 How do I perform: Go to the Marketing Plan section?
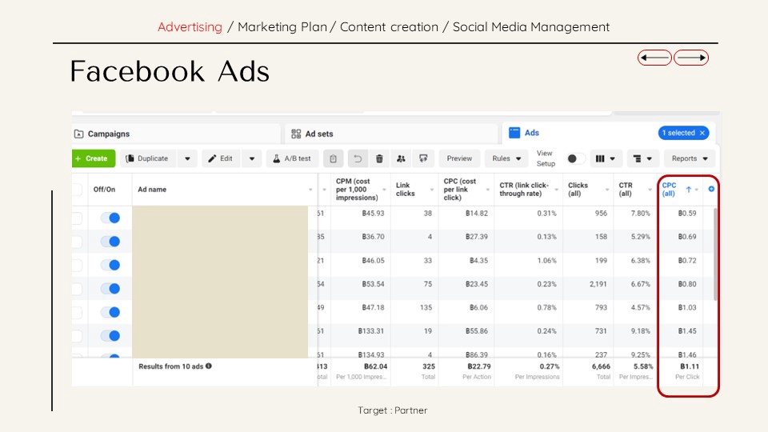[x=282, y=27]
